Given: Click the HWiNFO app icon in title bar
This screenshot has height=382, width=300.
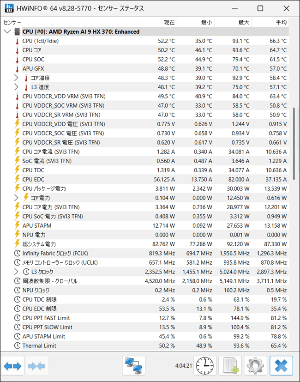Looking at the screenshot, I should (9, 8).
